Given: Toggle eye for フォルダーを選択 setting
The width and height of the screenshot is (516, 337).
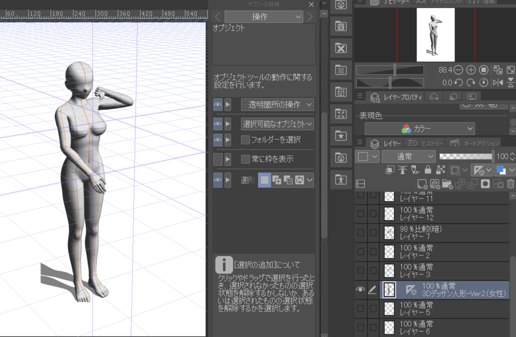Looking at the screenshot, I should click(x=218, y=140).
